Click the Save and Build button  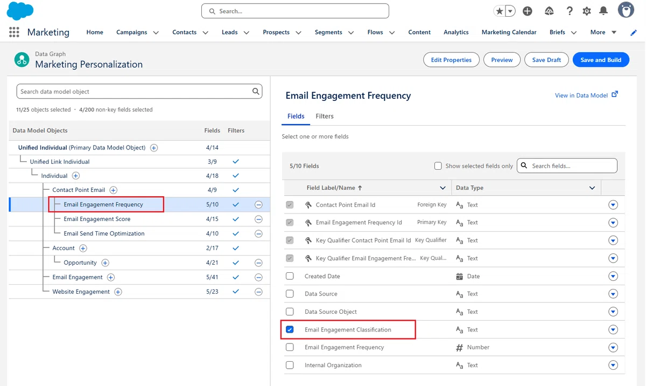tap(601, 60)
